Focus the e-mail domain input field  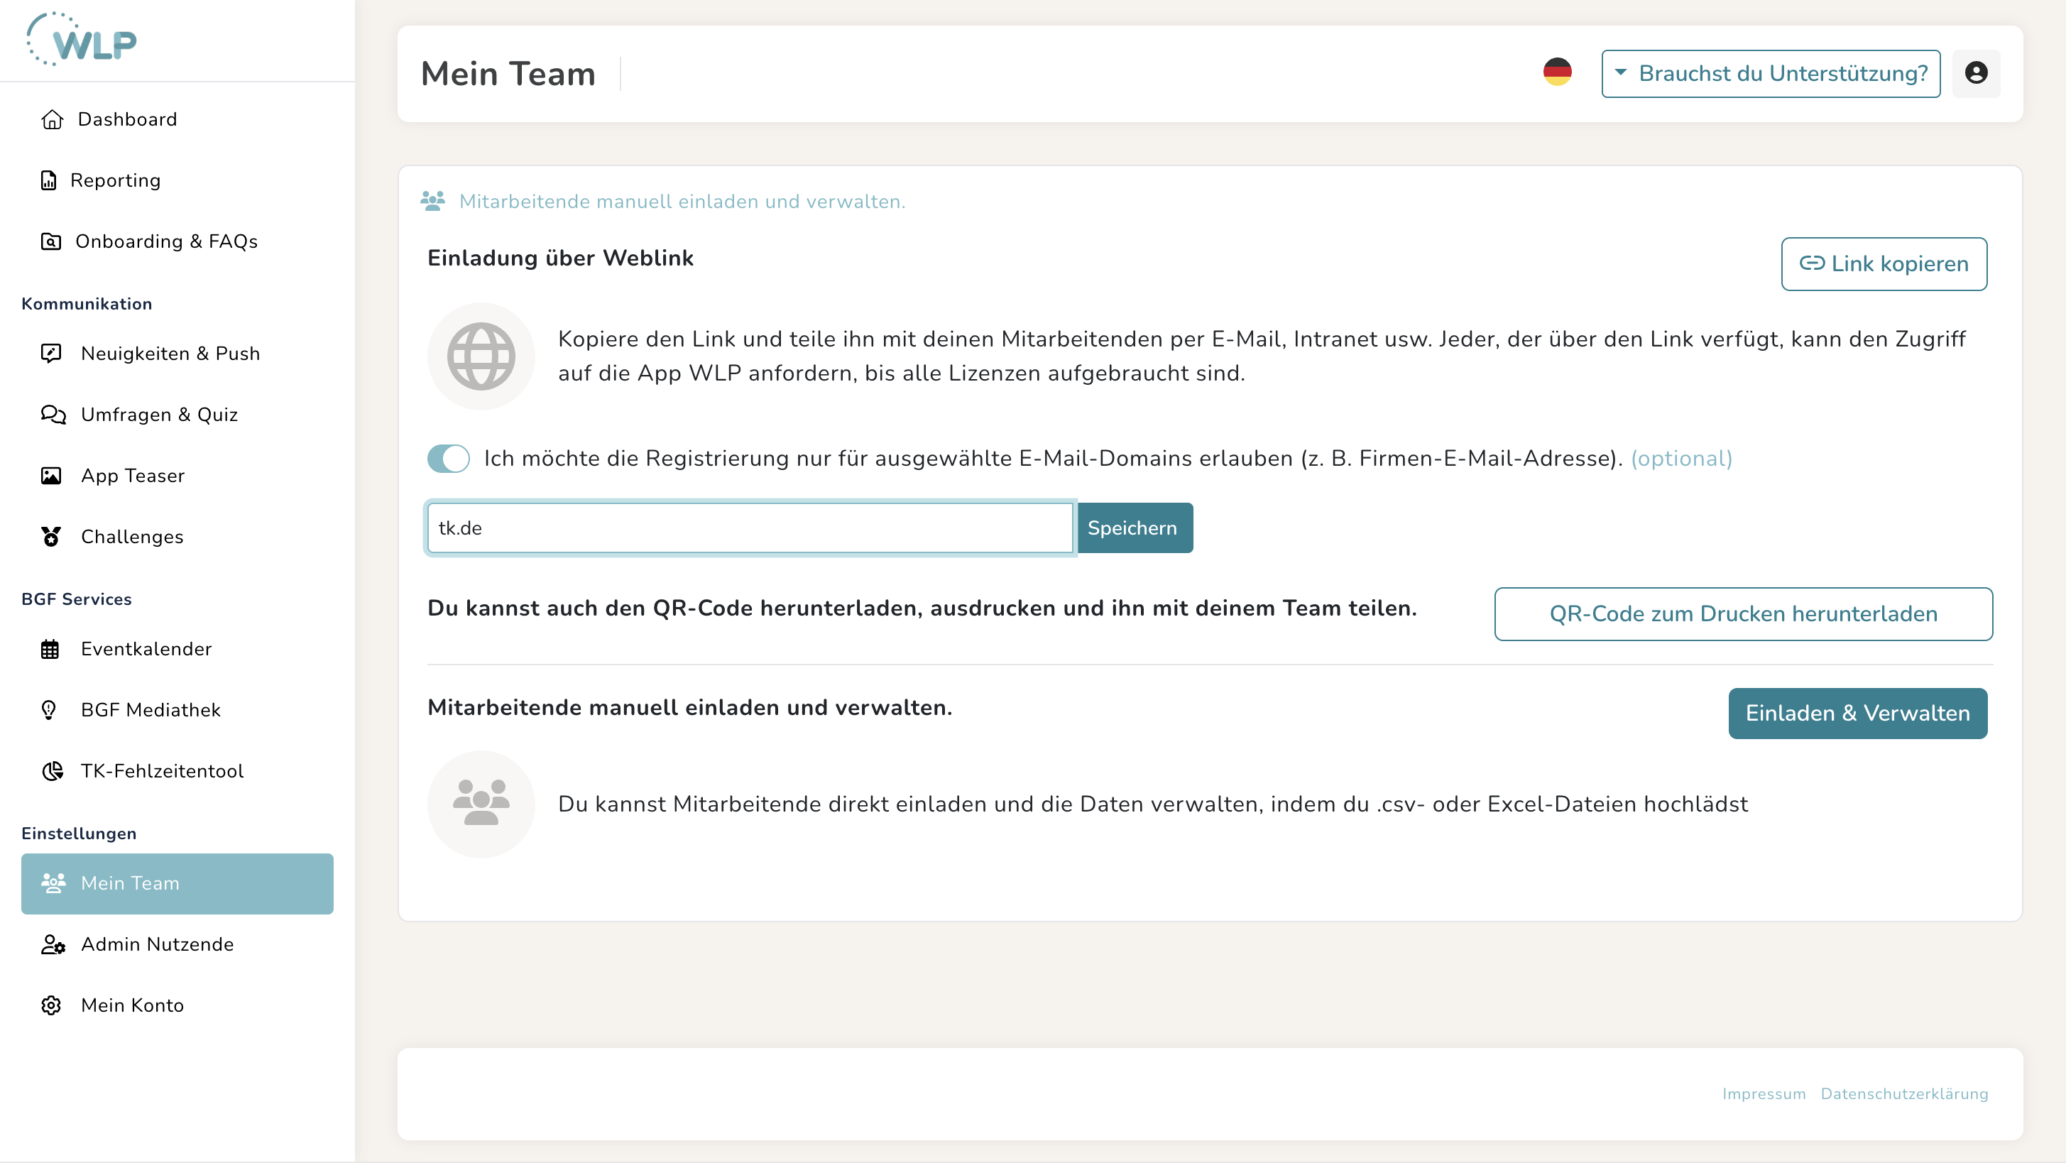click(x=750, y=528)
